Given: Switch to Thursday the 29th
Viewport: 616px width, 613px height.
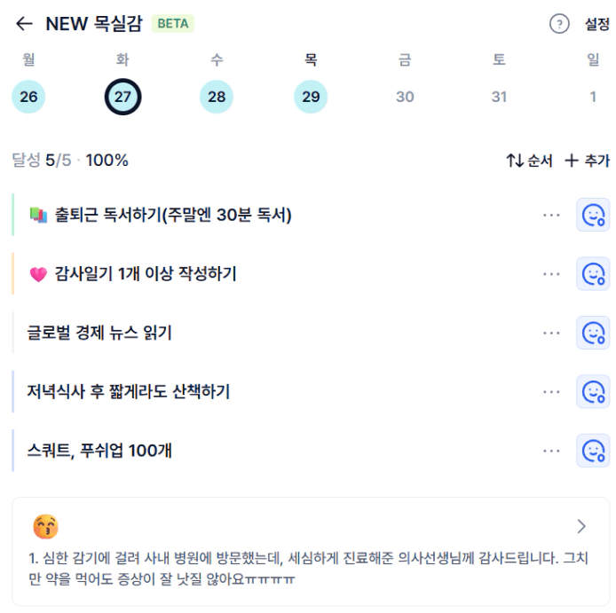Looking at the screenshot, I should 311,97.
